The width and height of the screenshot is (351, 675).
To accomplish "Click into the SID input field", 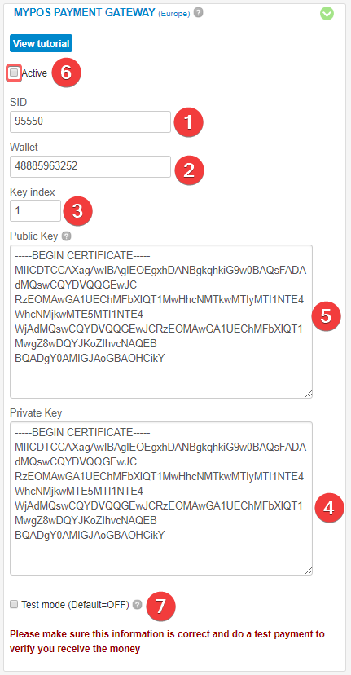I will pyautogui.click(x=90, y=121).
